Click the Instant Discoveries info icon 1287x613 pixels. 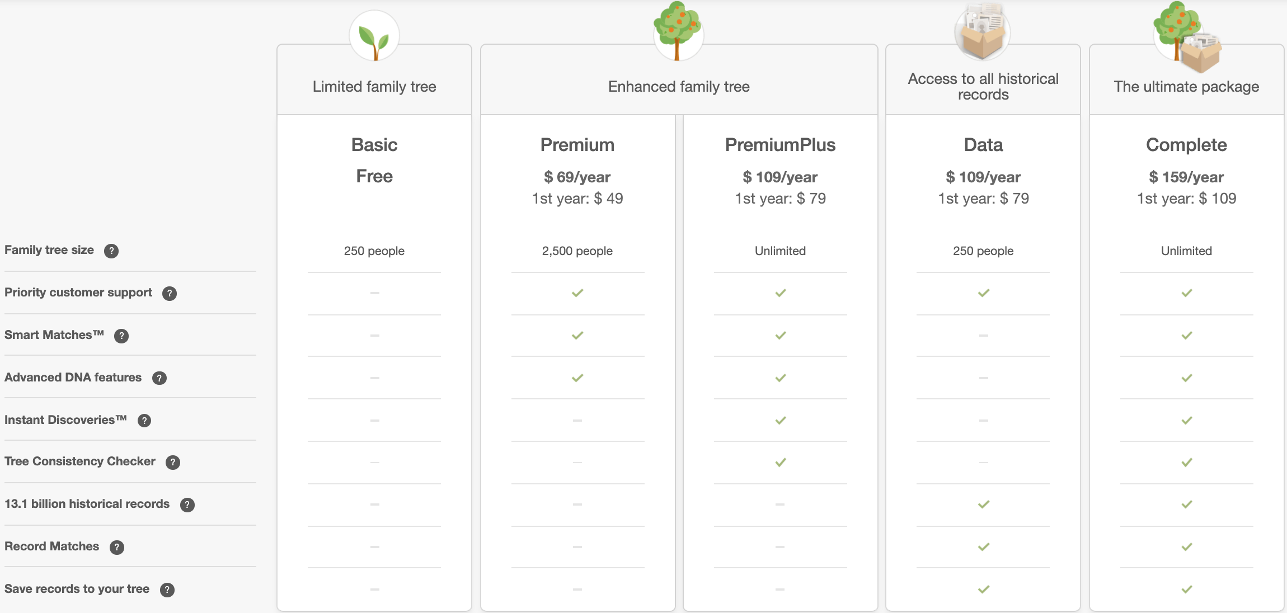(x=144, y=421)
